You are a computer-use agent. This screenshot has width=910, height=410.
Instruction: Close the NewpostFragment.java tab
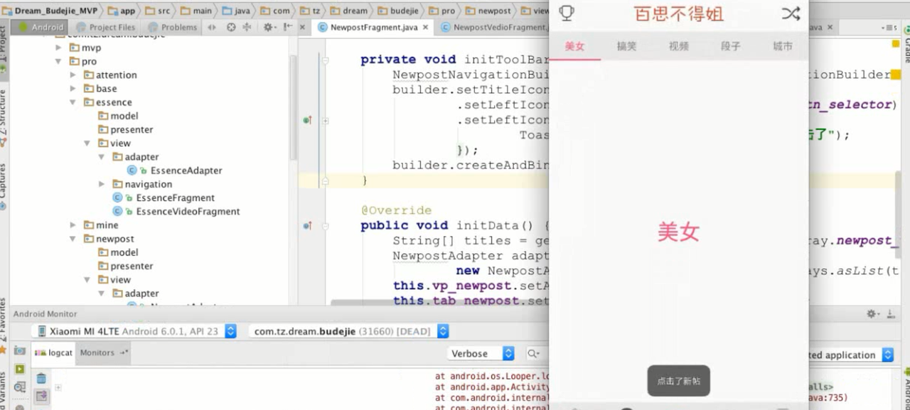(426, 28)
